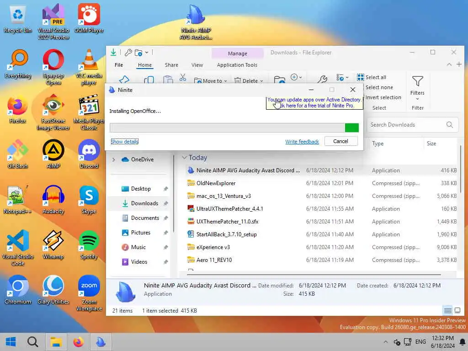Open quick access toolbar customize dropdown
This screenshot has height=351, width=468.
[147, 53]
